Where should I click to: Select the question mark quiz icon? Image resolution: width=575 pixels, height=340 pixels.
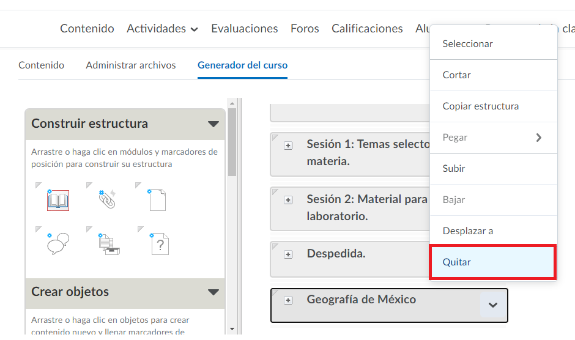[159, 245]
